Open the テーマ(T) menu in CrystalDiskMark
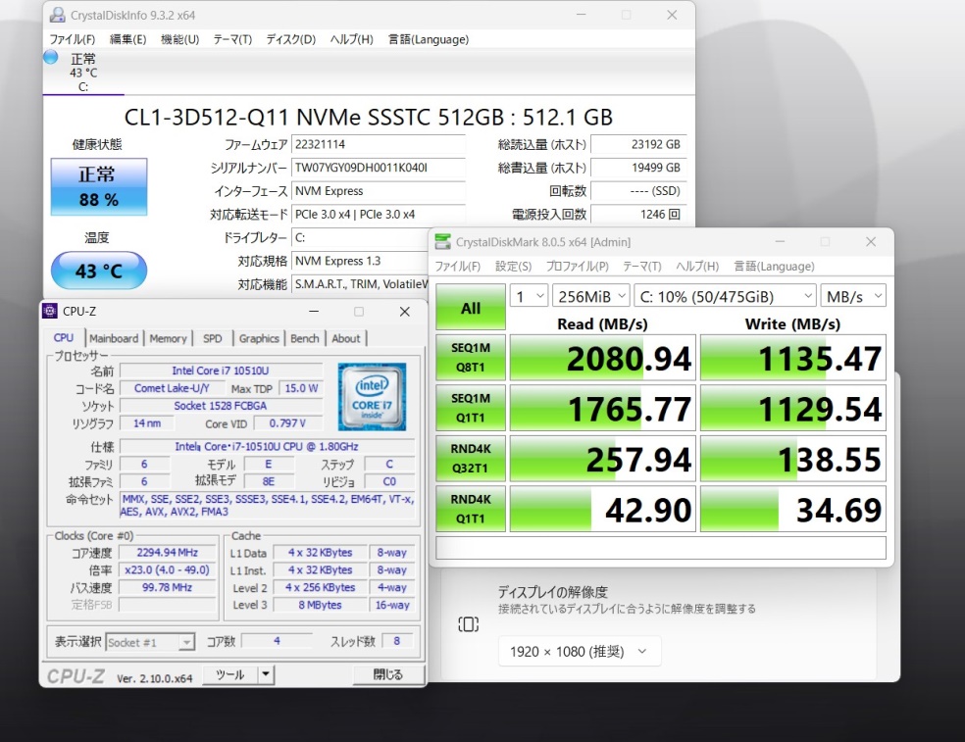 (x=642, y=267)
